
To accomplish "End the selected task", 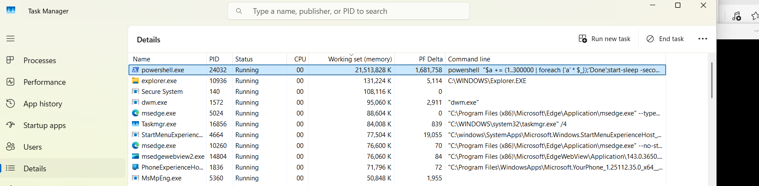I will click(665, 39).
